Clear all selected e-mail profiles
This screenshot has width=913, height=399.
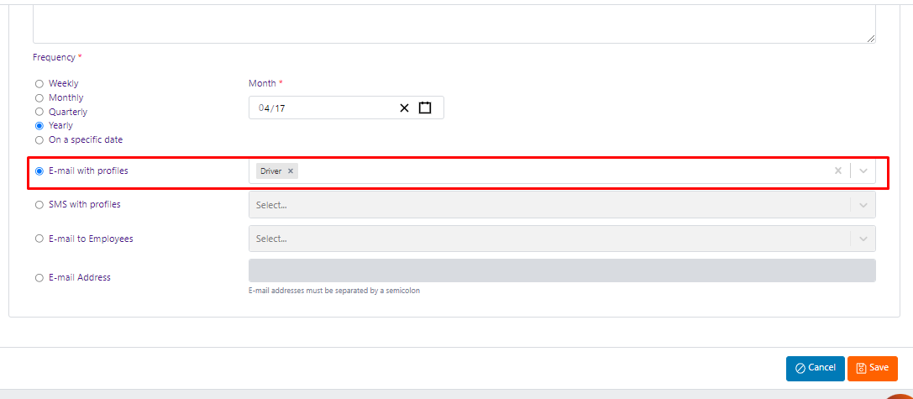point(838,171)
